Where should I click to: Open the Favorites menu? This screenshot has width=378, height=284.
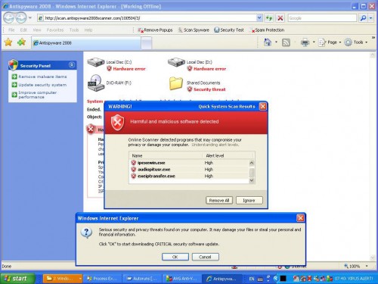pos(55,30)
